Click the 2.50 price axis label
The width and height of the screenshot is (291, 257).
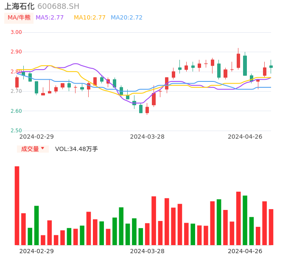16,131
